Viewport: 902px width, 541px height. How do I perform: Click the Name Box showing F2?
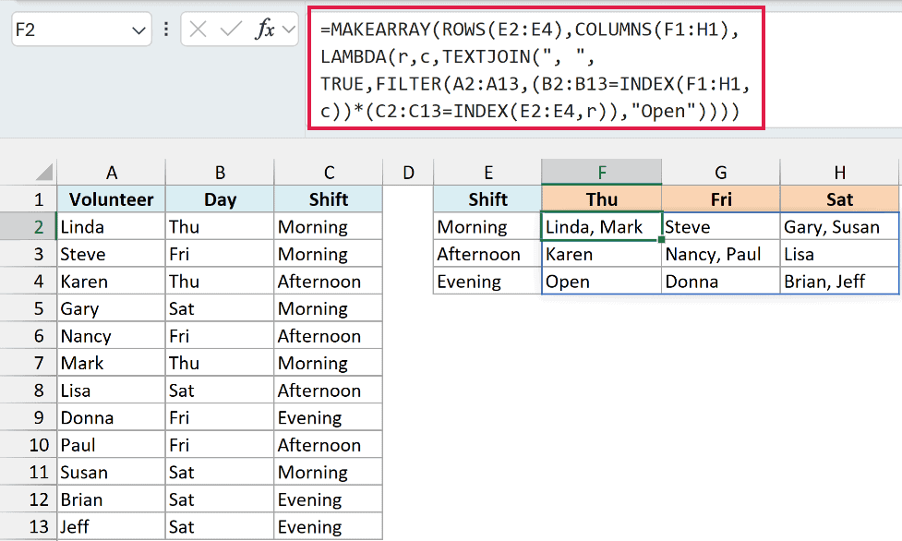(81, 30)
